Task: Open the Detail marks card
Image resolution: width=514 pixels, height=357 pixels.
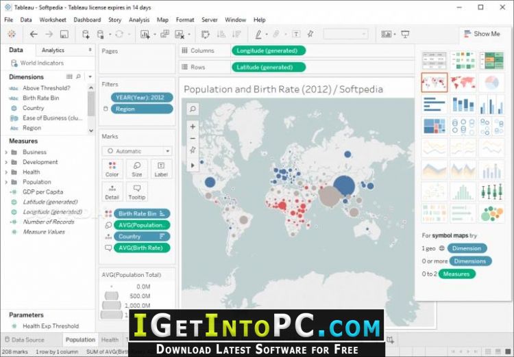Action: (112, 192)
